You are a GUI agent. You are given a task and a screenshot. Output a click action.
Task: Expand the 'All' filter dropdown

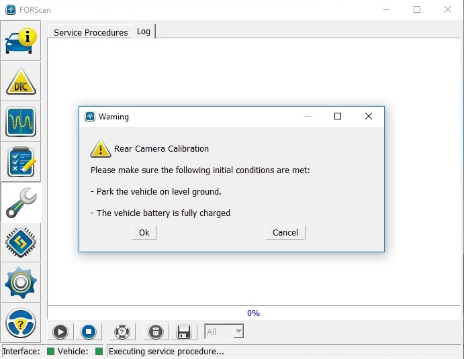(x=238, y=331)
